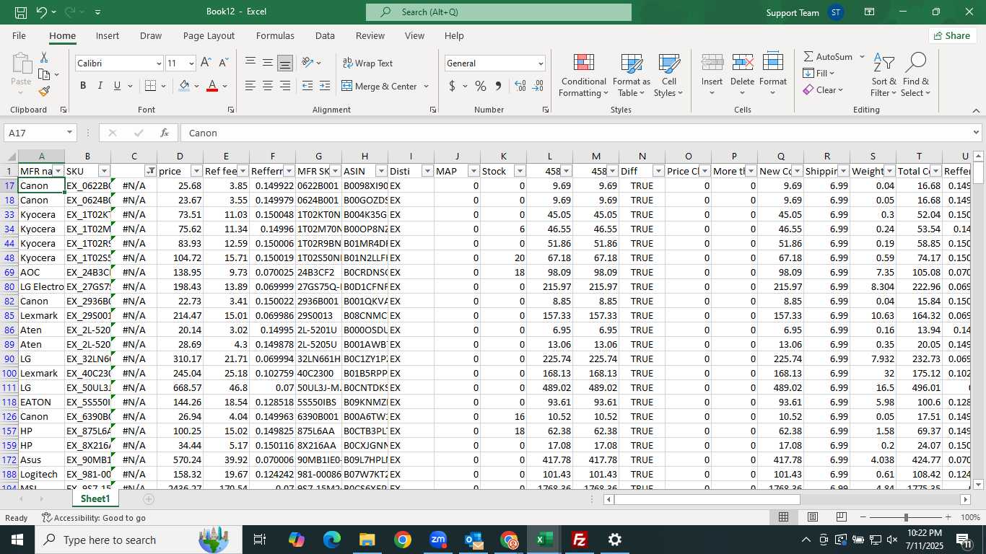Open Conditional Formatting menu
The height and width of the screenshot is (554, 986).
tap(584, 75)
